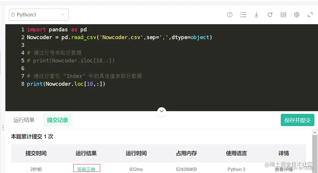
Task: Collapse the panel with the round chevron button
Action: pos(162,111)
